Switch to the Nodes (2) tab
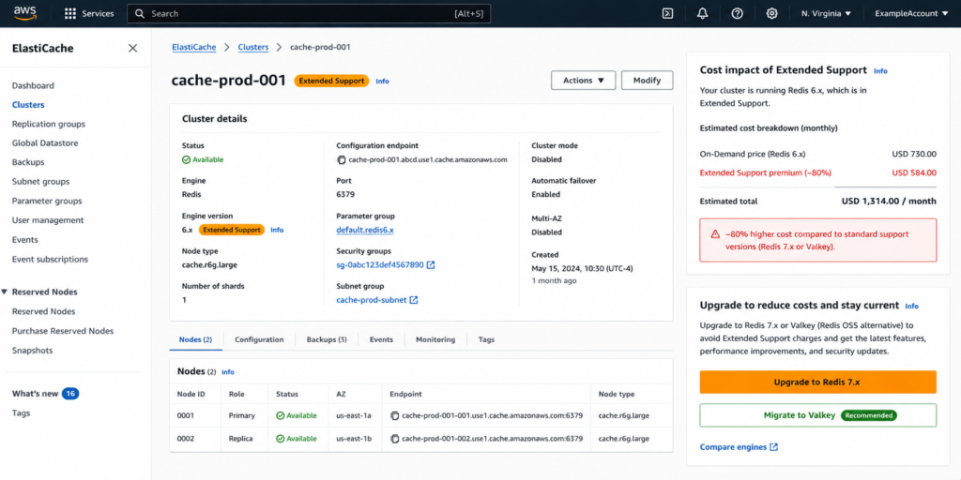Image resolution: width=961 pixels, height=480 pixels. [x=195, y=339]
